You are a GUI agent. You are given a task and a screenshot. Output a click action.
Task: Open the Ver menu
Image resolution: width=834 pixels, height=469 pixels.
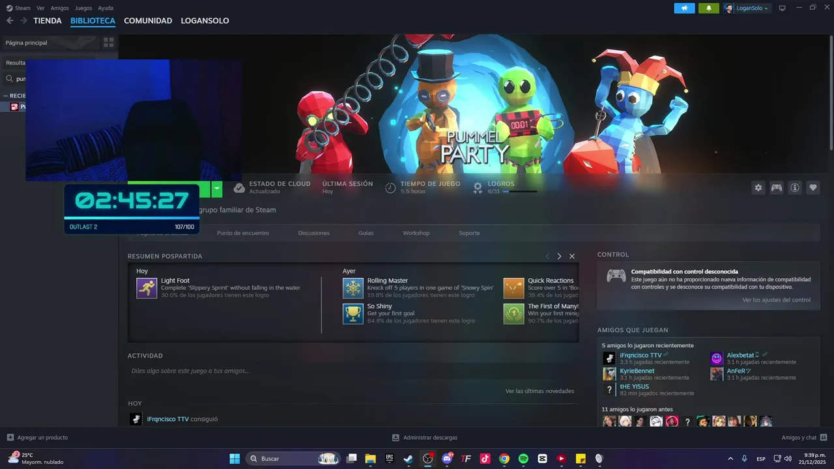pos(41,8)
